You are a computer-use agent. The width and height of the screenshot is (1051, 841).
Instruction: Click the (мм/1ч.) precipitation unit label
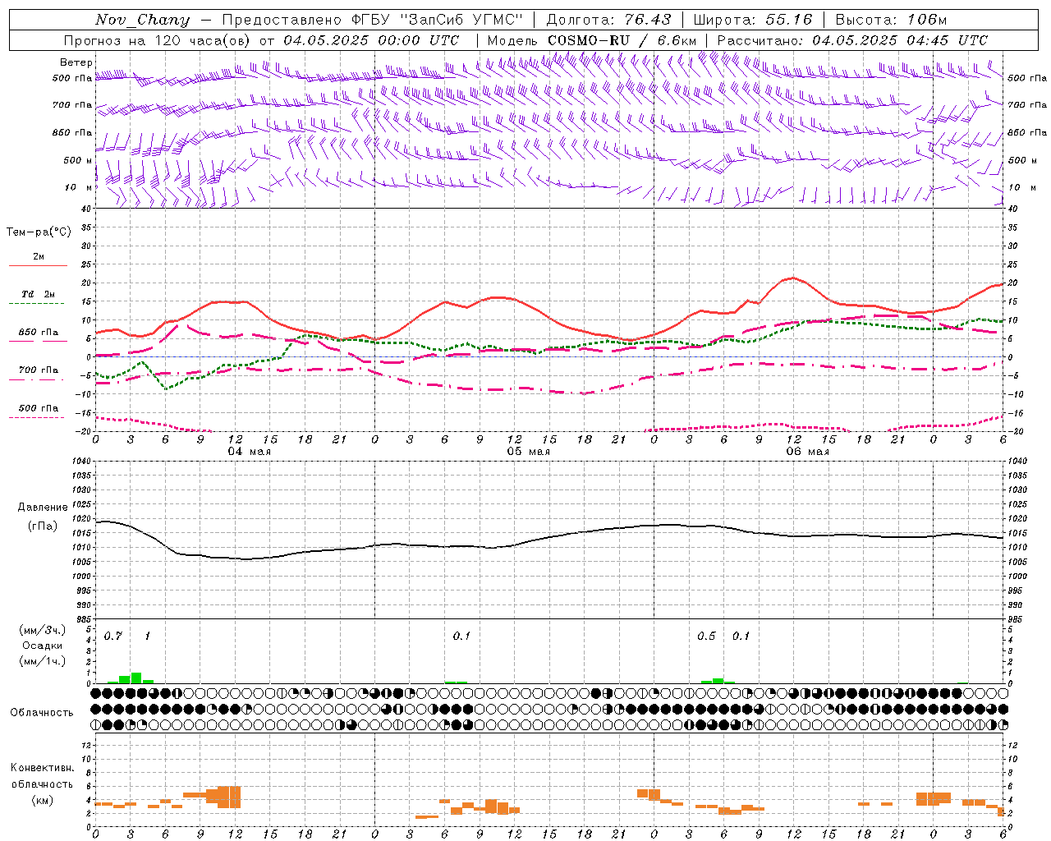tap(43, 661)
